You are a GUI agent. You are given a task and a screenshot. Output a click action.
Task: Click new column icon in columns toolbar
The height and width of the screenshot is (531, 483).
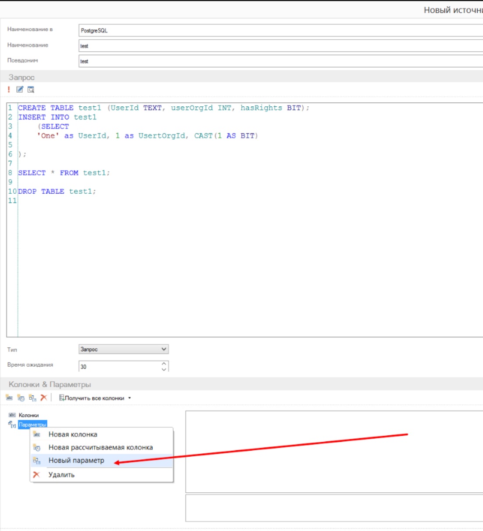pyautogui.click(x=9, y=398)
